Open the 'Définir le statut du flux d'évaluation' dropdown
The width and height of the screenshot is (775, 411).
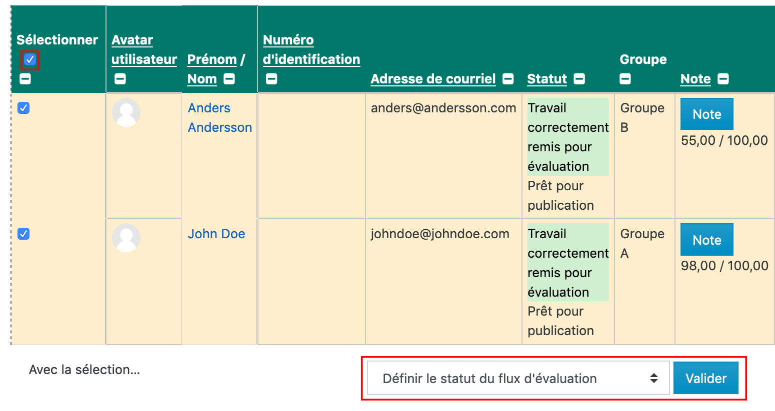(518, 379)
